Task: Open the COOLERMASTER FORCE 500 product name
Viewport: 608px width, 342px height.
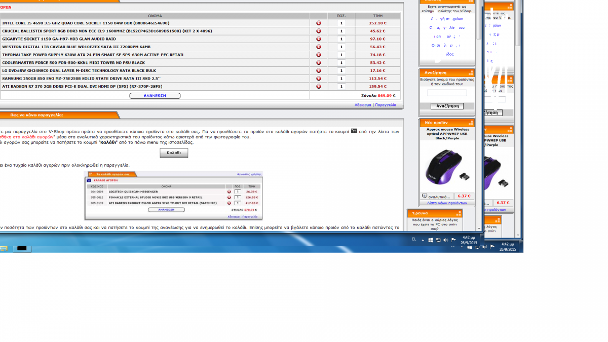Action: point(73,62)
